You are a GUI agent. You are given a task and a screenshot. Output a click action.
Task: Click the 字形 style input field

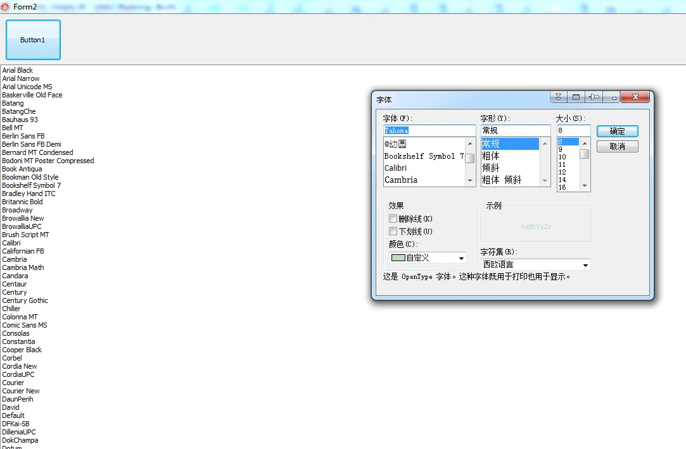coord(516,131)
